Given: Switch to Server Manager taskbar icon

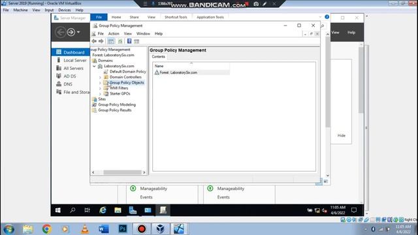Looking at the screenshot, I should point(133,210).
